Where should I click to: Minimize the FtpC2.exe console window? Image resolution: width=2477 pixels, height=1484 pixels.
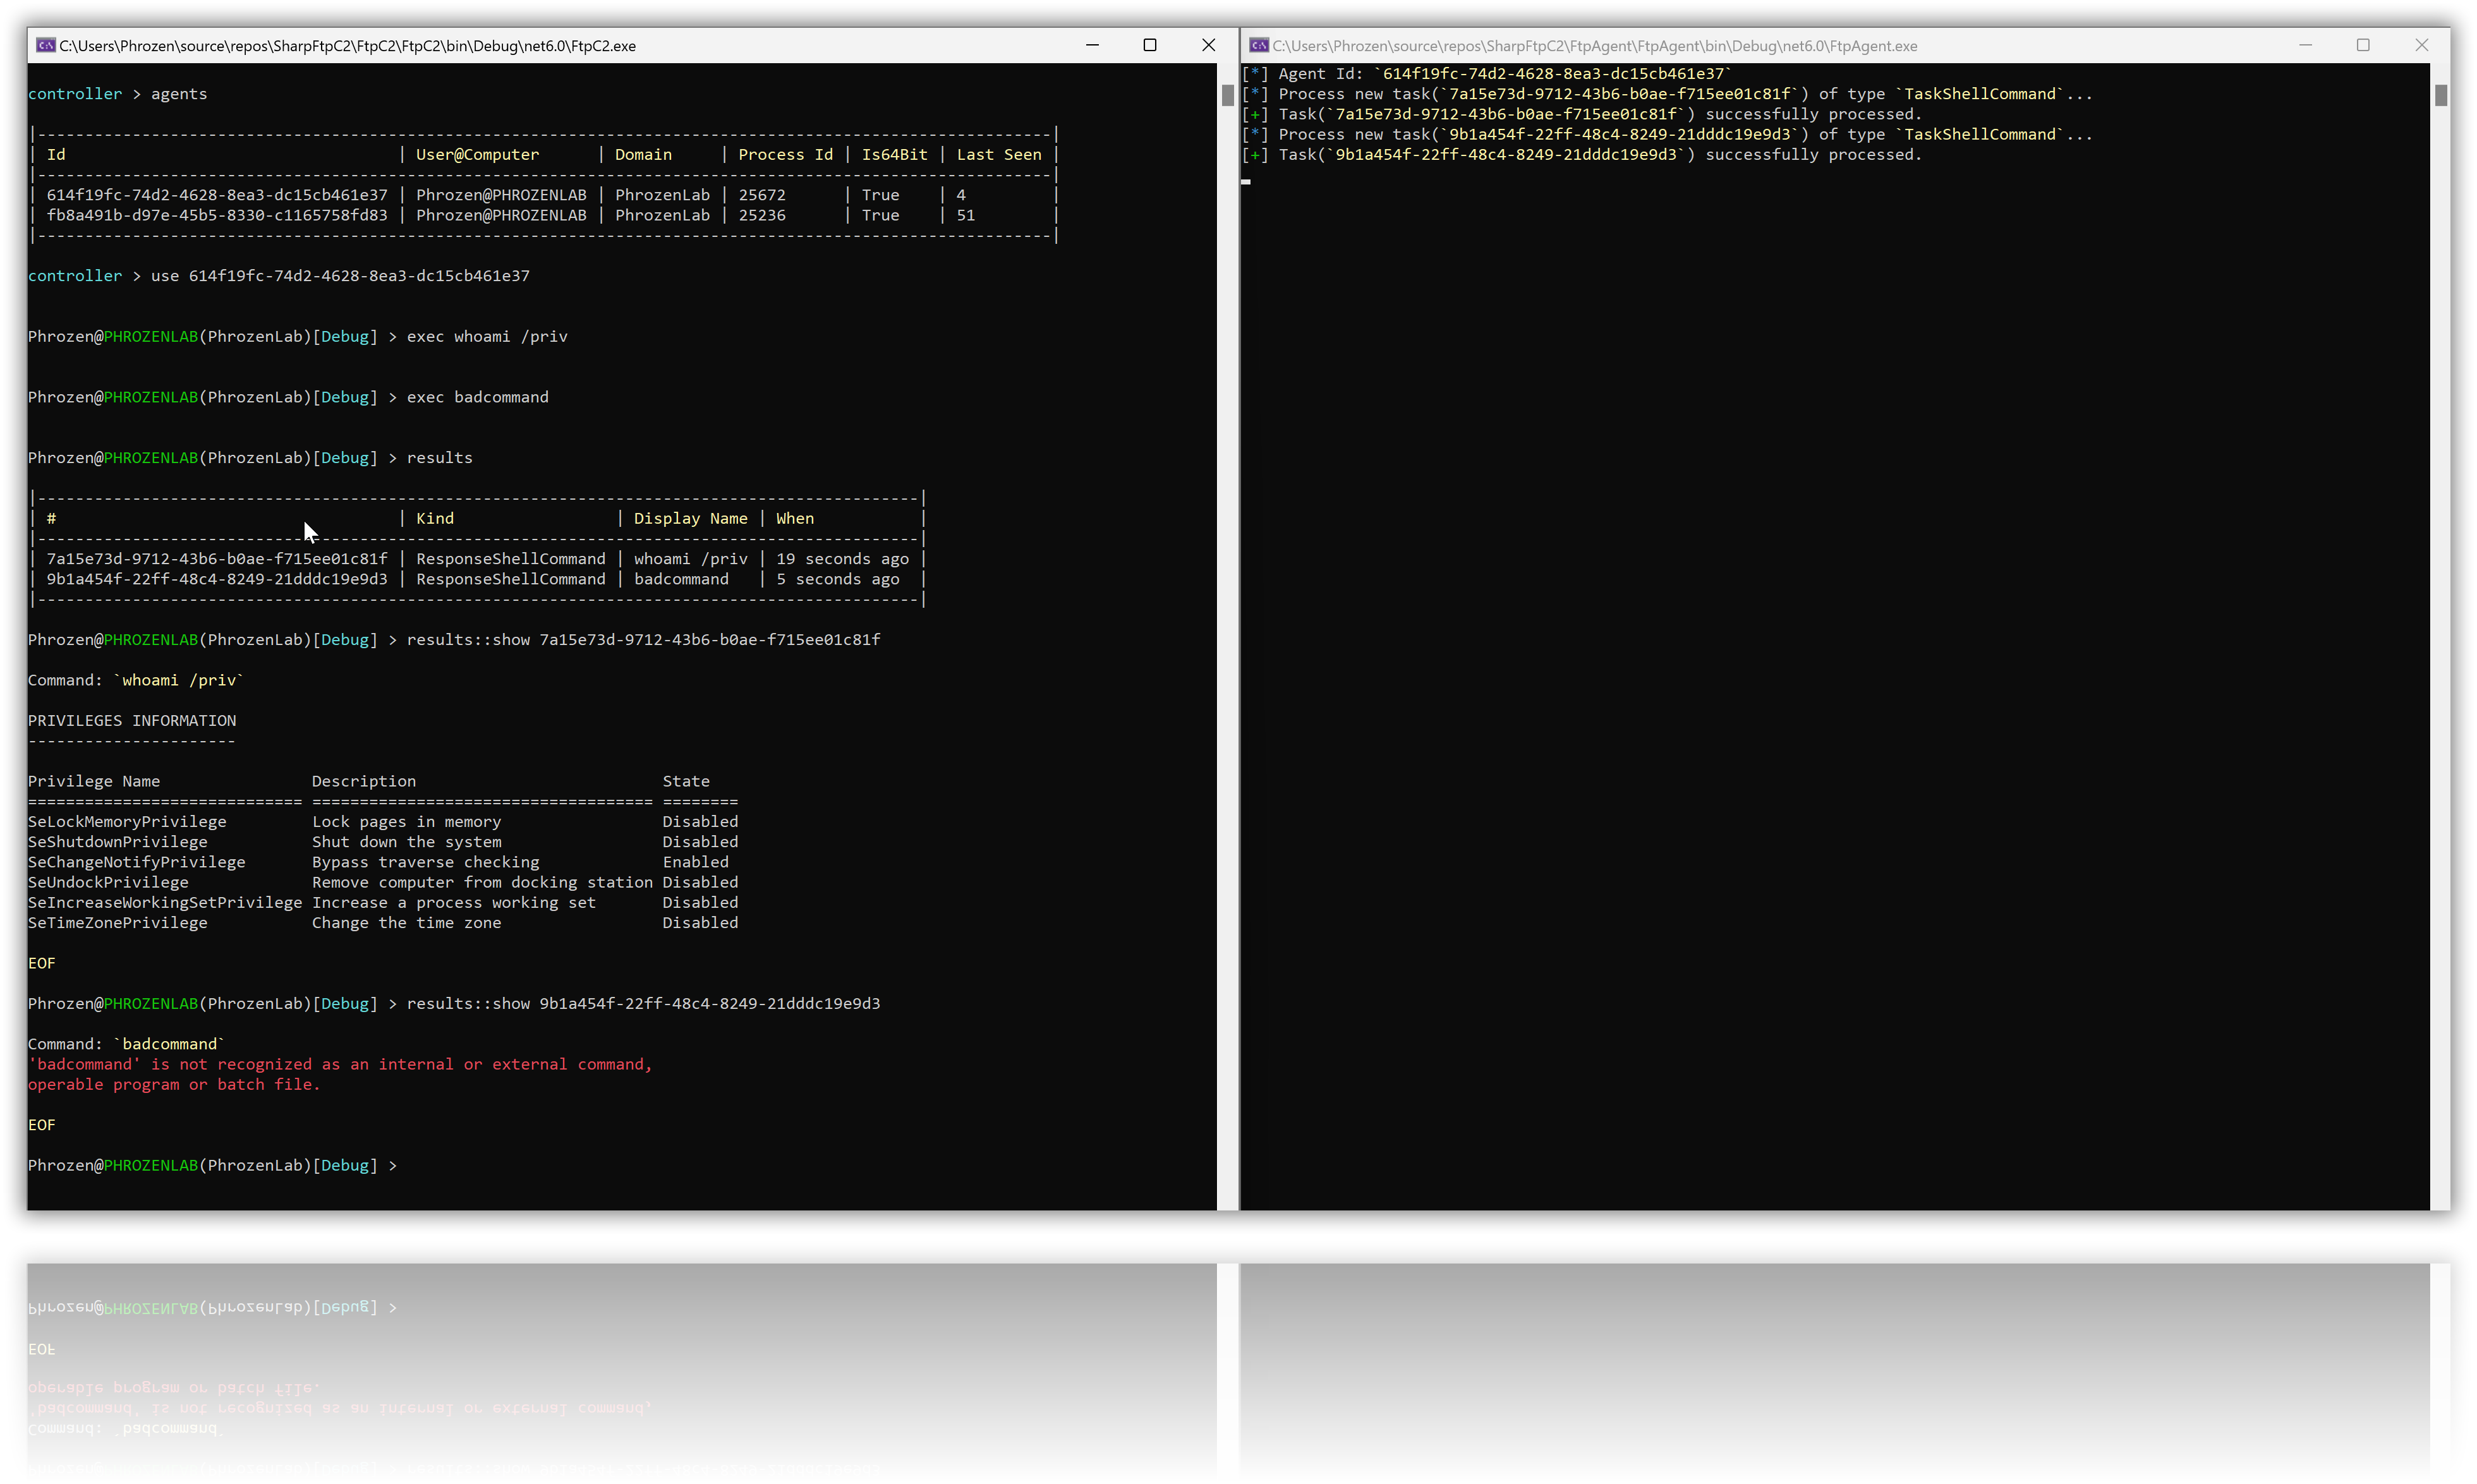pos(1092,45)
